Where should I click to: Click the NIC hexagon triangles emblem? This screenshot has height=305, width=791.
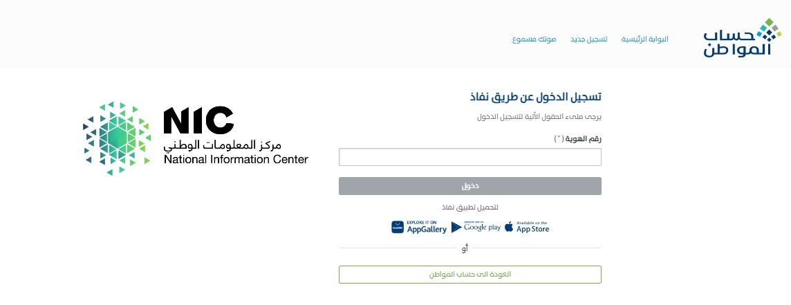[117, 138]
